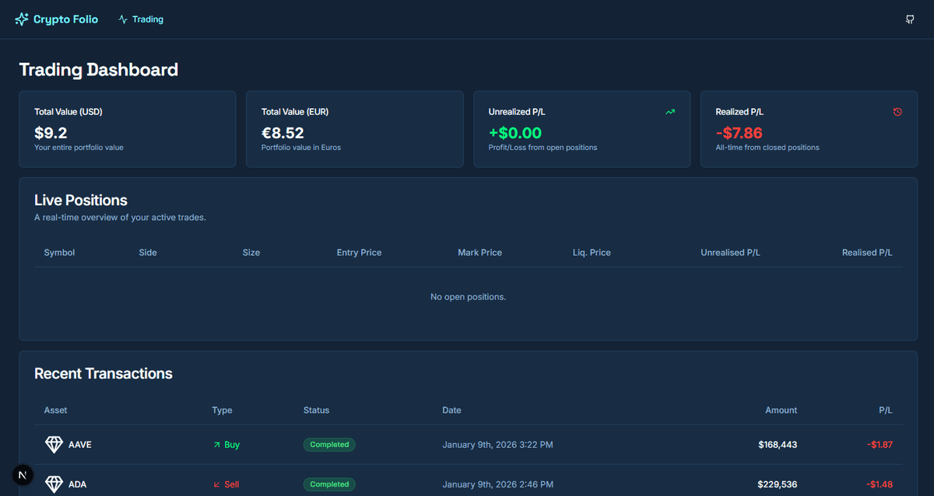Click the Completed badge on the AAVE row

coord(329,444)
